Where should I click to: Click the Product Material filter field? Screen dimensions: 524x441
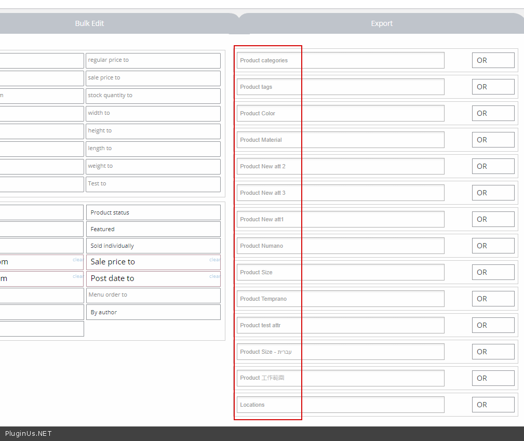[340, 140]
